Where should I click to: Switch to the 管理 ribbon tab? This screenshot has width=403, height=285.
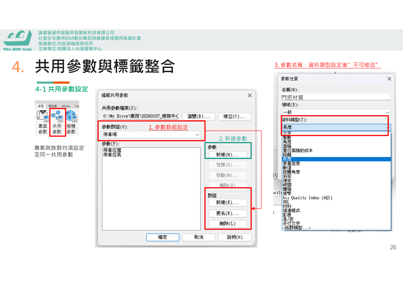(x=41, y=106)
